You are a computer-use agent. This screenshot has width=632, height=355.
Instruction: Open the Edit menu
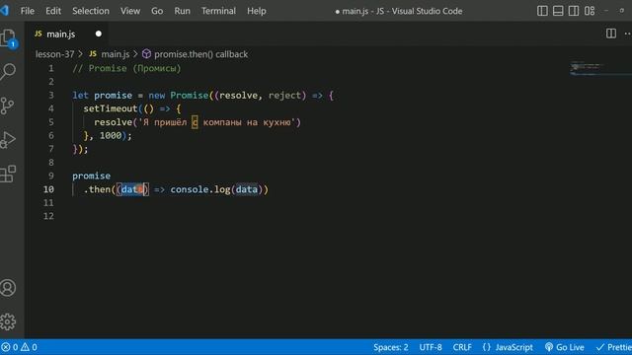tap(53, 11)
